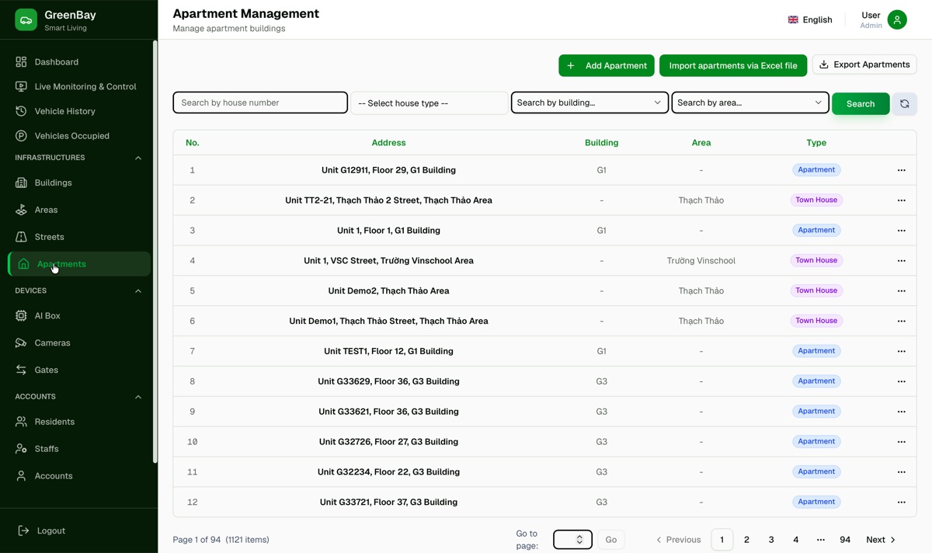Go to page 2

[746, 540]
